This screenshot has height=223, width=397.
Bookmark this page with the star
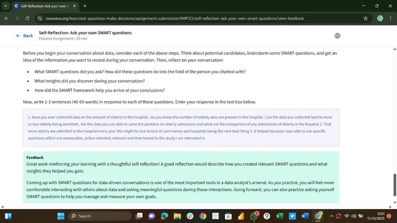(x=365, y=18)
